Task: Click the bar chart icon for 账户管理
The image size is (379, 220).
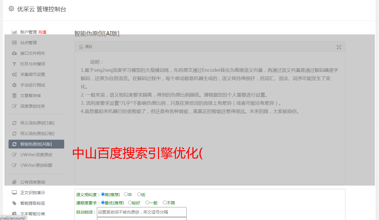Action: (14, 32)
